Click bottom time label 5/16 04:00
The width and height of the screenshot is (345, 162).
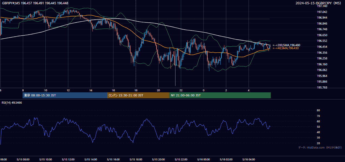point(249,160)
